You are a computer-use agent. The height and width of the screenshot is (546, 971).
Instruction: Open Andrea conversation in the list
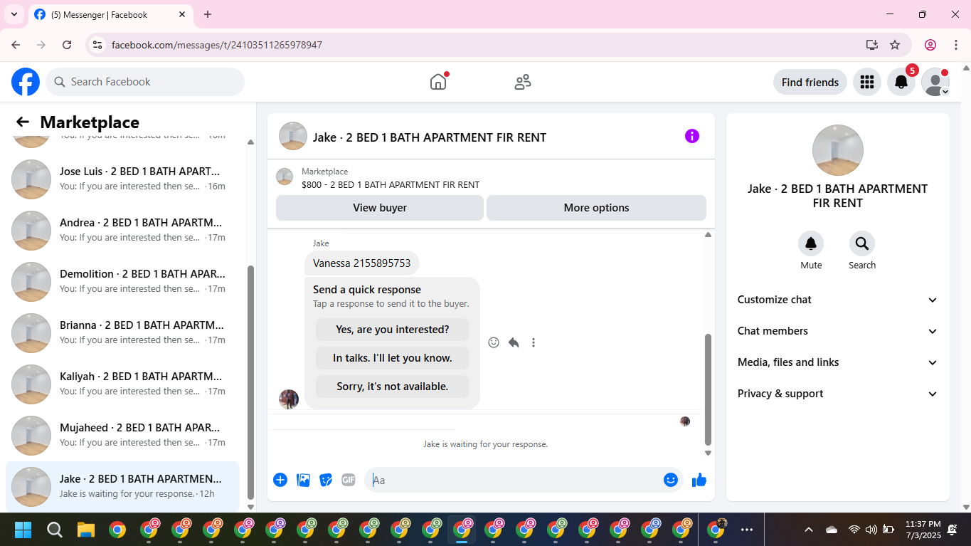pyautogui.click(x=122, y=231)
